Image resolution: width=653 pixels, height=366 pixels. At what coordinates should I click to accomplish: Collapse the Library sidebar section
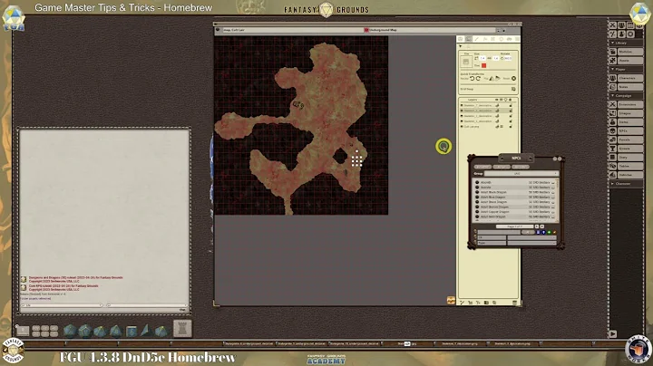pos(612,43)
